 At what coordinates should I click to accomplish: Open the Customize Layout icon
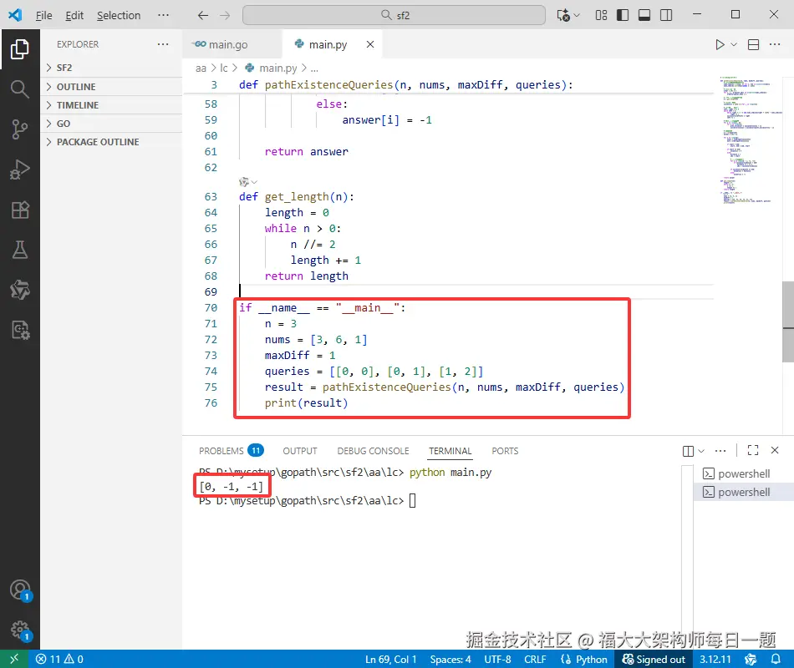(601, 15)
